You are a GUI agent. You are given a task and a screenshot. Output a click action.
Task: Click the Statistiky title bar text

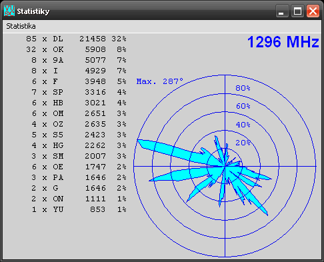coord(33,11)
